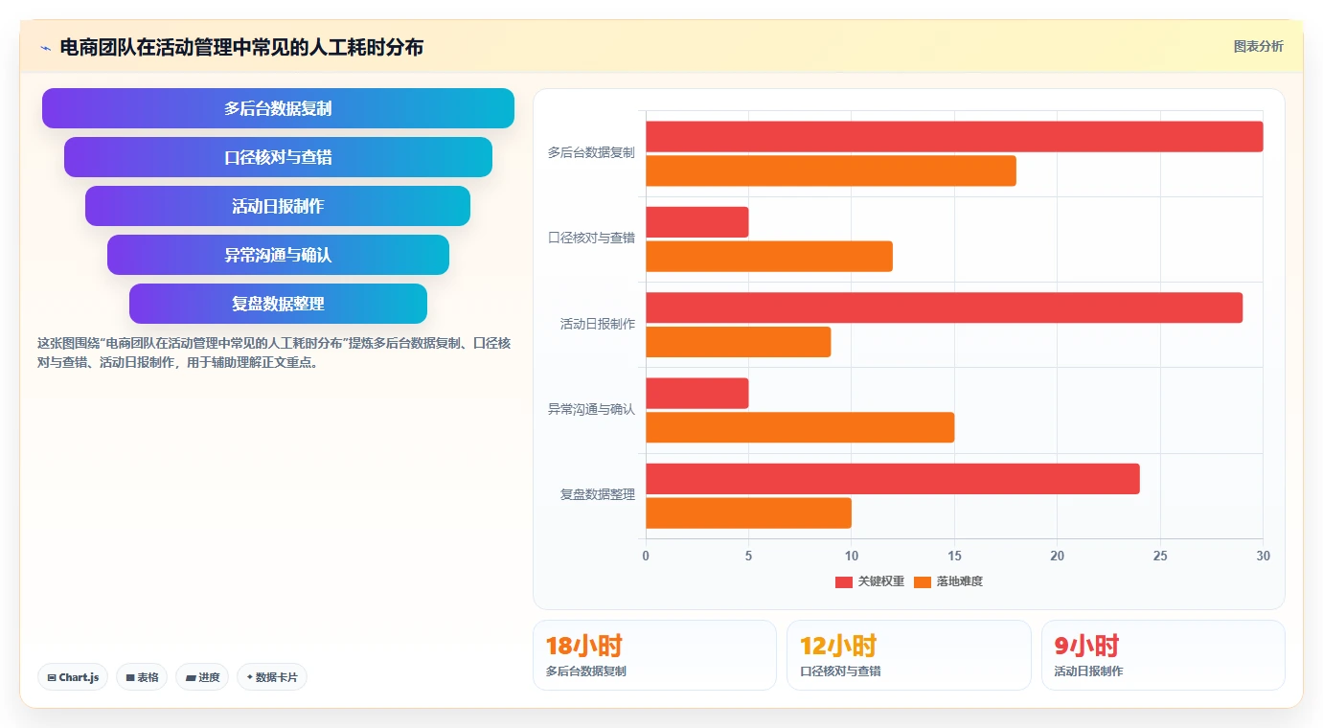Click the orange bar for 异常沟通与确认
1323x728 pixels.
(800, 427)
